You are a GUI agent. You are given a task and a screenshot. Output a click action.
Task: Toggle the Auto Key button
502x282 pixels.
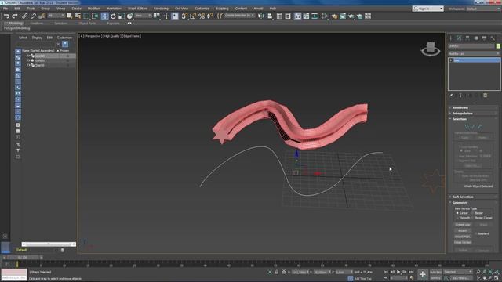click(x=435, y=272)
